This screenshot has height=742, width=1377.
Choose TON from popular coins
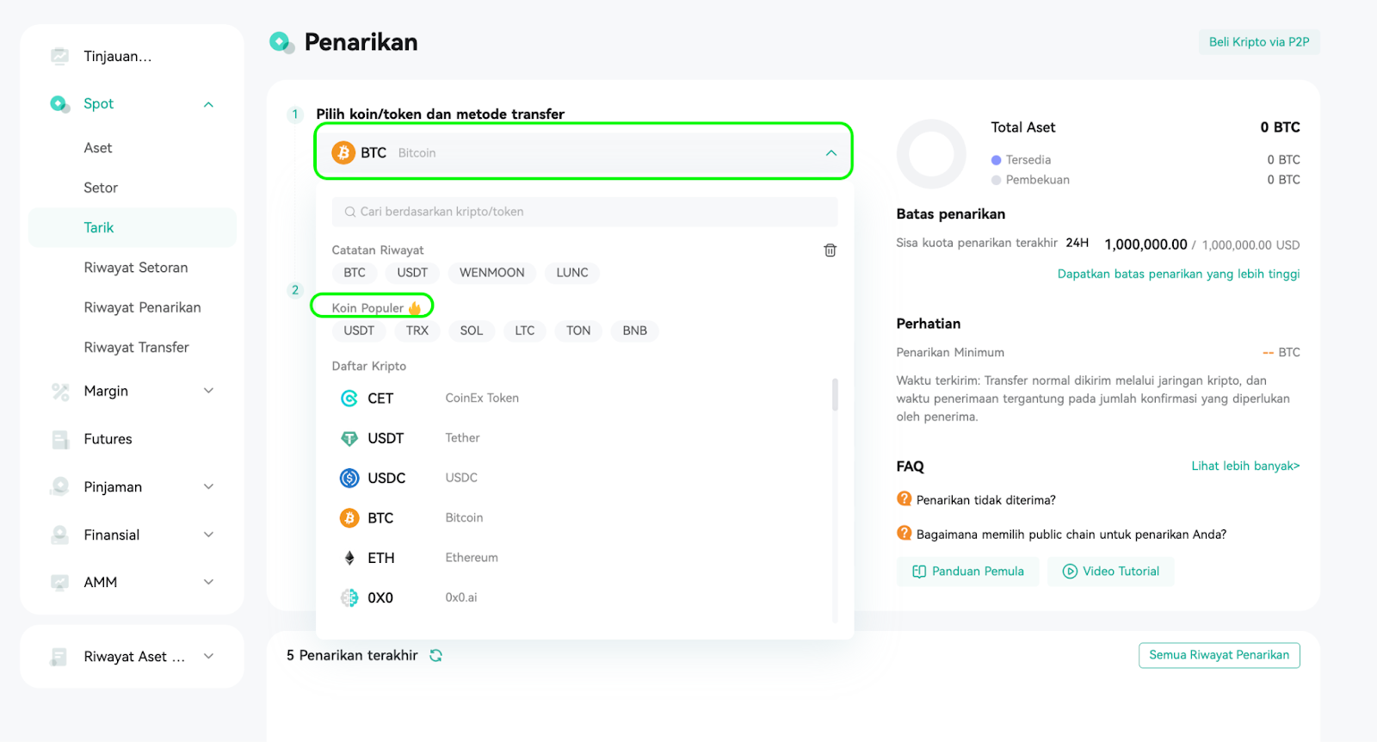point(578,331)
